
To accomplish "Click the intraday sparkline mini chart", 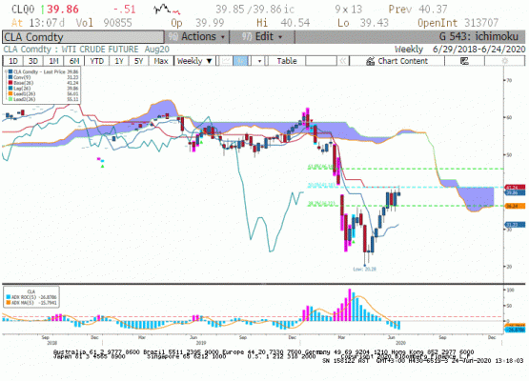I will click(x=167, y=10).
